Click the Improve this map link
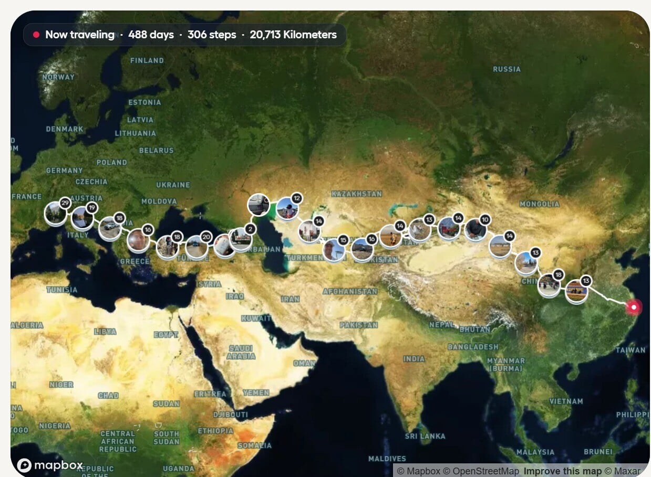Screen dimensions: 651x477 pyautogui.click(x=562, y=471)
